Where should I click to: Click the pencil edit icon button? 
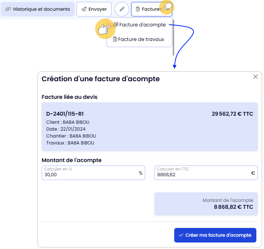tap(122, 9)
